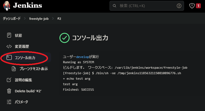This screenshot has height=111, width=205.
Task: Choose Delete build '#2'
Action: pyautogui.click(x=28, y=91)
